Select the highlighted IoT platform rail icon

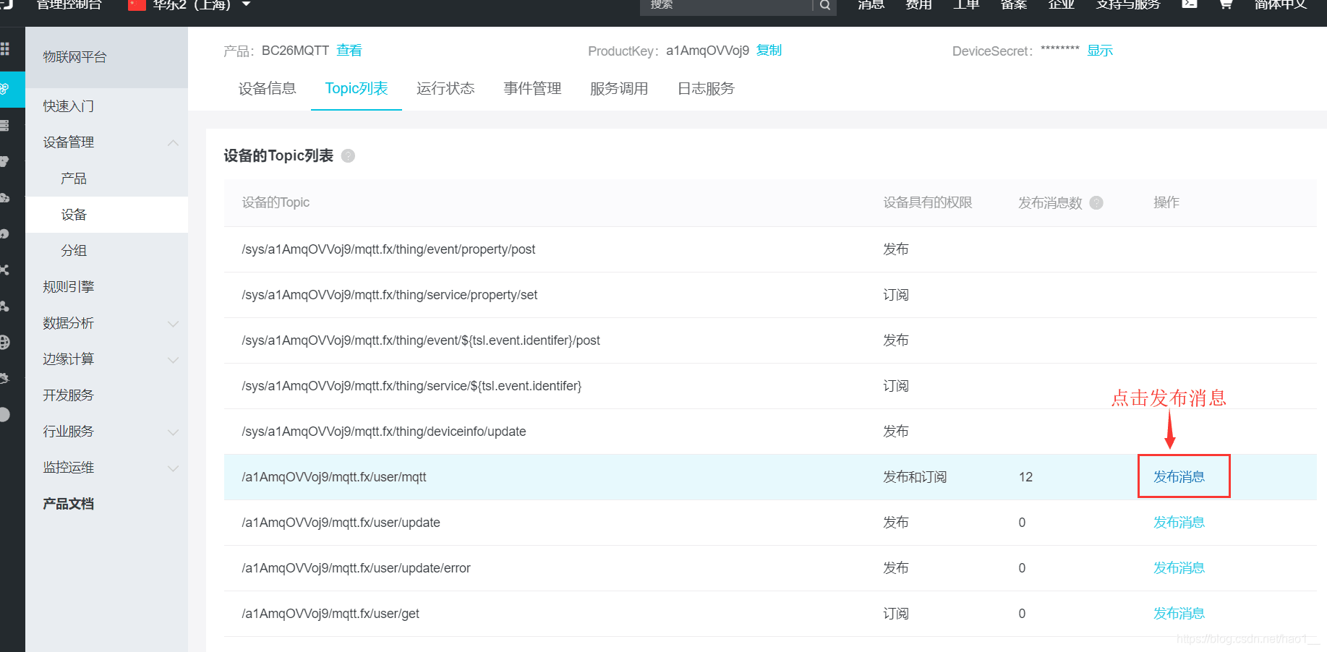[x=5, y=89]
